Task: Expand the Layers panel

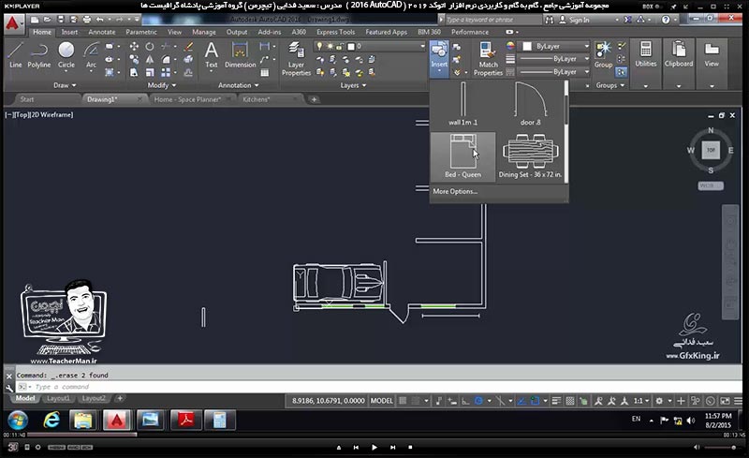Action: (353, 85)
